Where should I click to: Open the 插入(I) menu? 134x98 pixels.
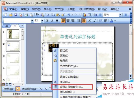[47, 9]
